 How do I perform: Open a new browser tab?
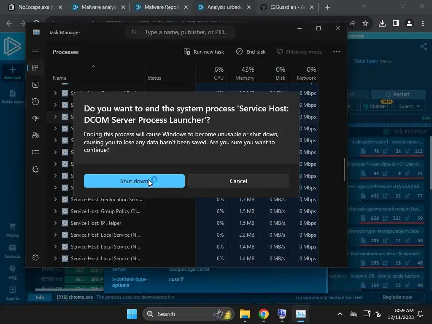[x=327, y=7]
